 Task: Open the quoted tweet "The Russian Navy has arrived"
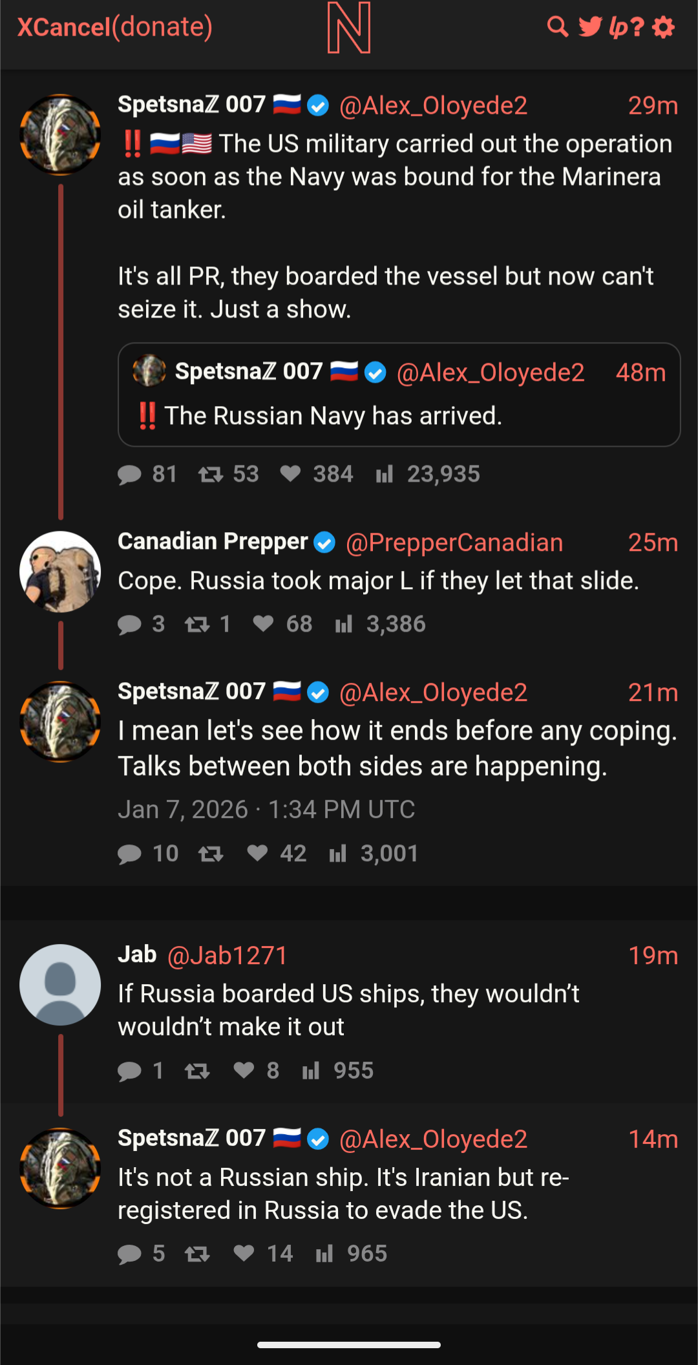[399, 416]
